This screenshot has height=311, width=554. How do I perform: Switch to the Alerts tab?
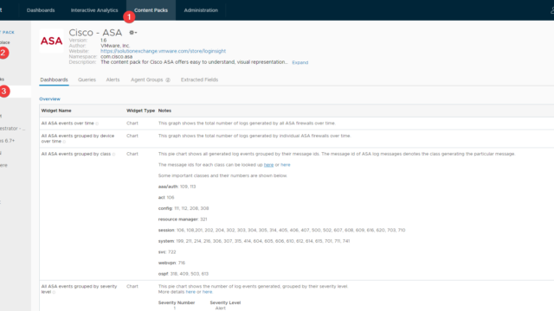[113, 79]
